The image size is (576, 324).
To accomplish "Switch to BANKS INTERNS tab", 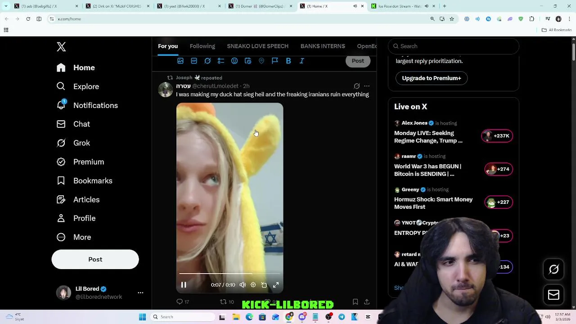I will [x=323, y=46].
